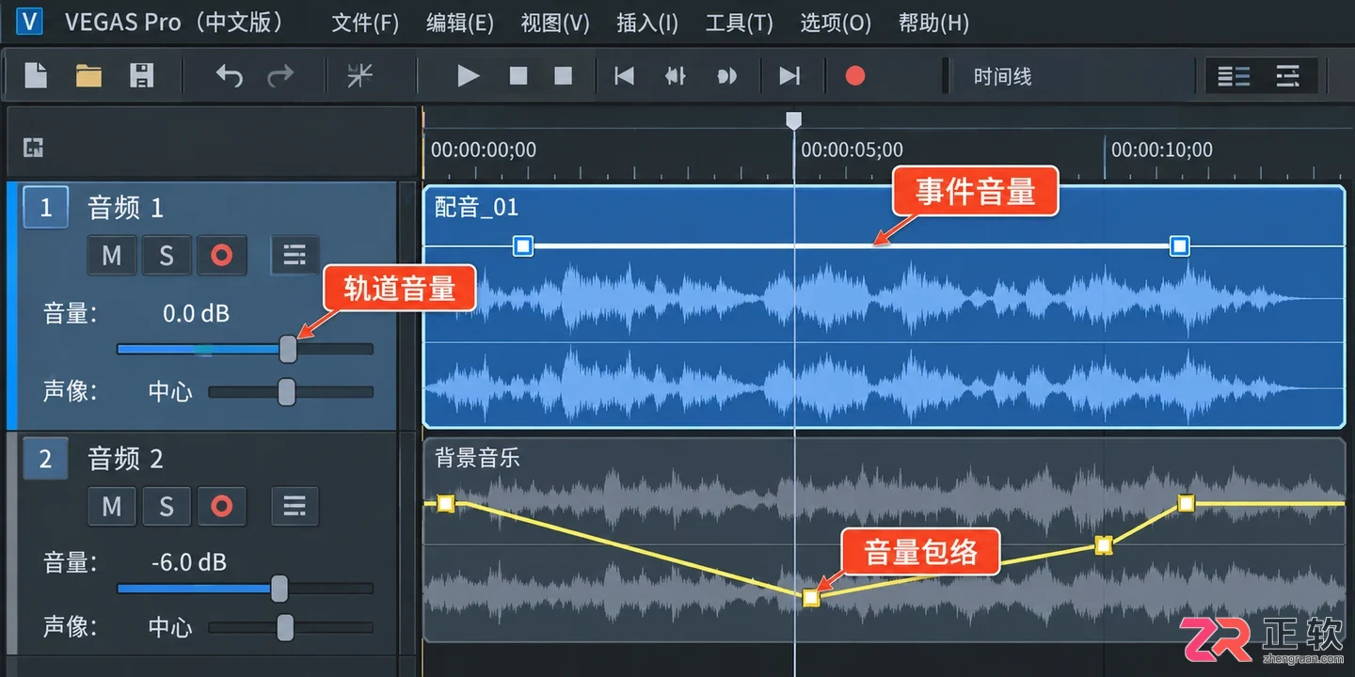Start recording with the red record button
1355x677 pixels.
[854, 75]
